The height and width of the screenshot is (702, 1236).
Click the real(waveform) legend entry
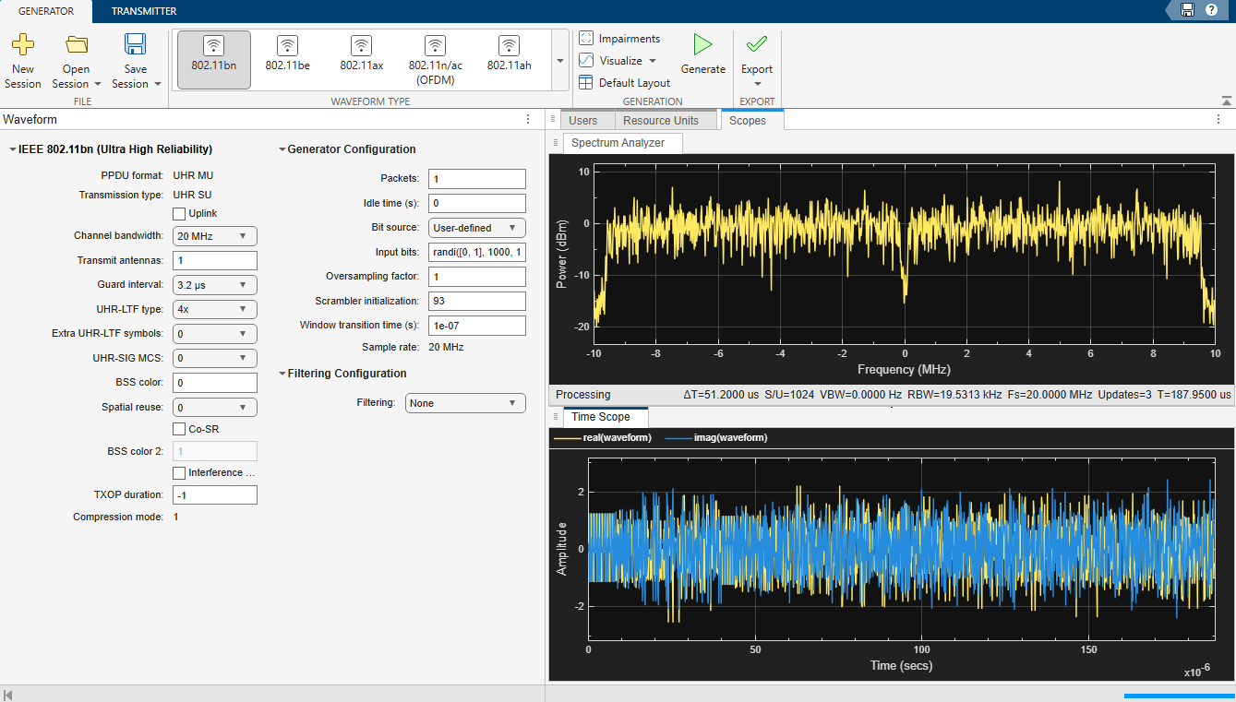point(603,438)
